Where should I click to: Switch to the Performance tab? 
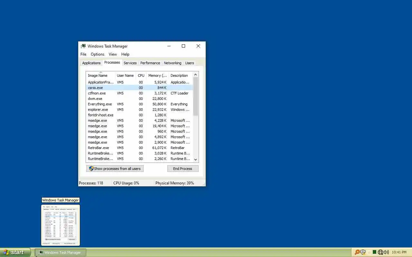click(150, 63)
